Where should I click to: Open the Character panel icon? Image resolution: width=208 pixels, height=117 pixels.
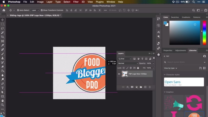coord(158,32)
